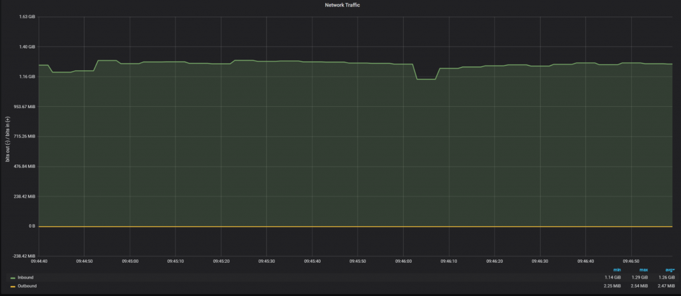Toggle the Inbound series in legend
The width and height of the screenshot is (681, 296).
[25, 277]
